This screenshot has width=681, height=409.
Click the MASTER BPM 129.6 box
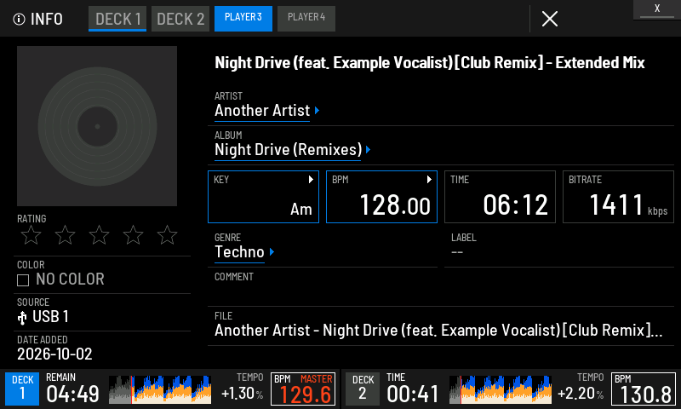[x=303, y=389]
